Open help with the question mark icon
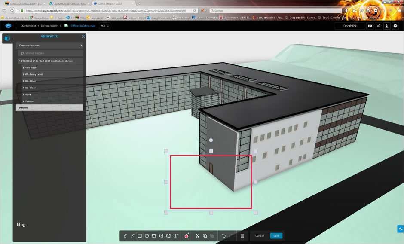 pyautogui.click(x=395, y=26)
